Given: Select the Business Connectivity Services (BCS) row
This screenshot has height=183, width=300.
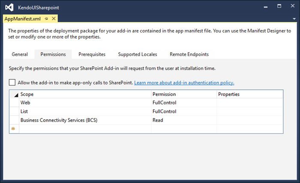Looking at the screenshot, I should (146, 120).
